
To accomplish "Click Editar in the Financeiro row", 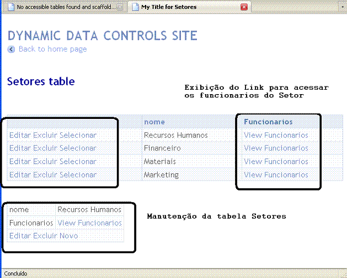I will click(x=20, y=148).
